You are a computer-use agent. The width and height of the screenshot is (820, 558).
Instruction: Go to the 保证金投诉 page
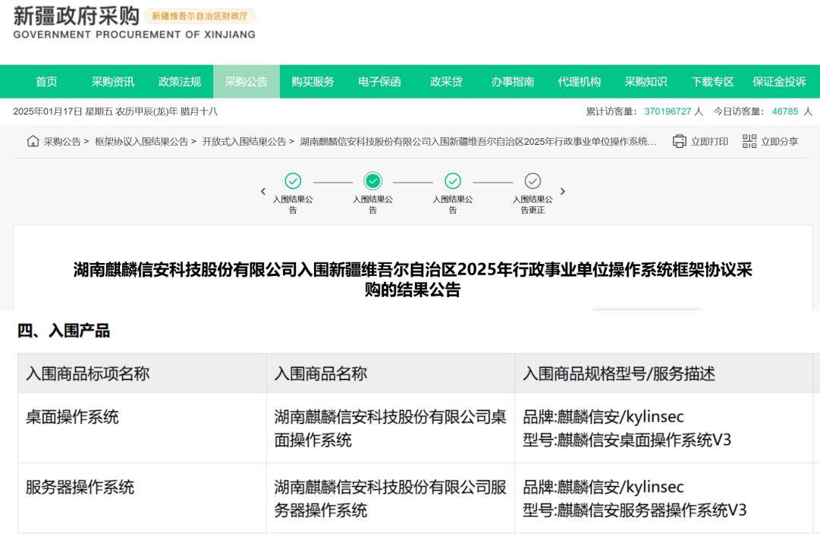[x=779, y=82]
